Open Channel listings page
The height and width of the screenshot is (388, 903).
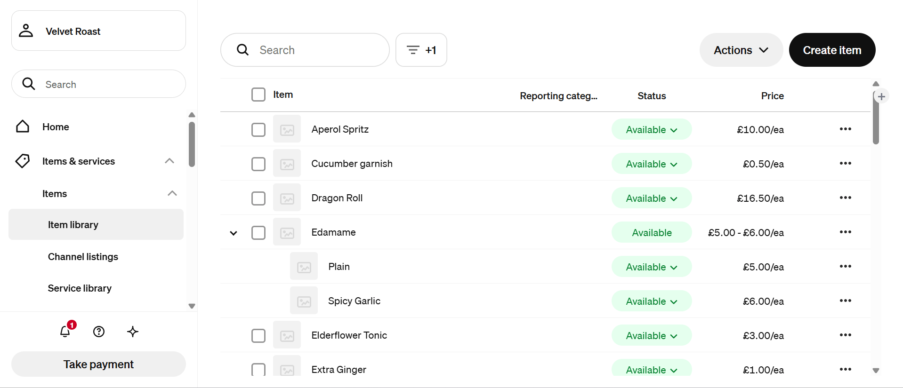(x=83, y=256)
